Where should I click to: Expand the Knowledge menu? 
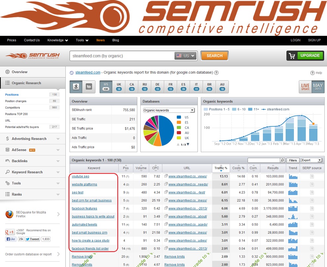pos(58,40)
